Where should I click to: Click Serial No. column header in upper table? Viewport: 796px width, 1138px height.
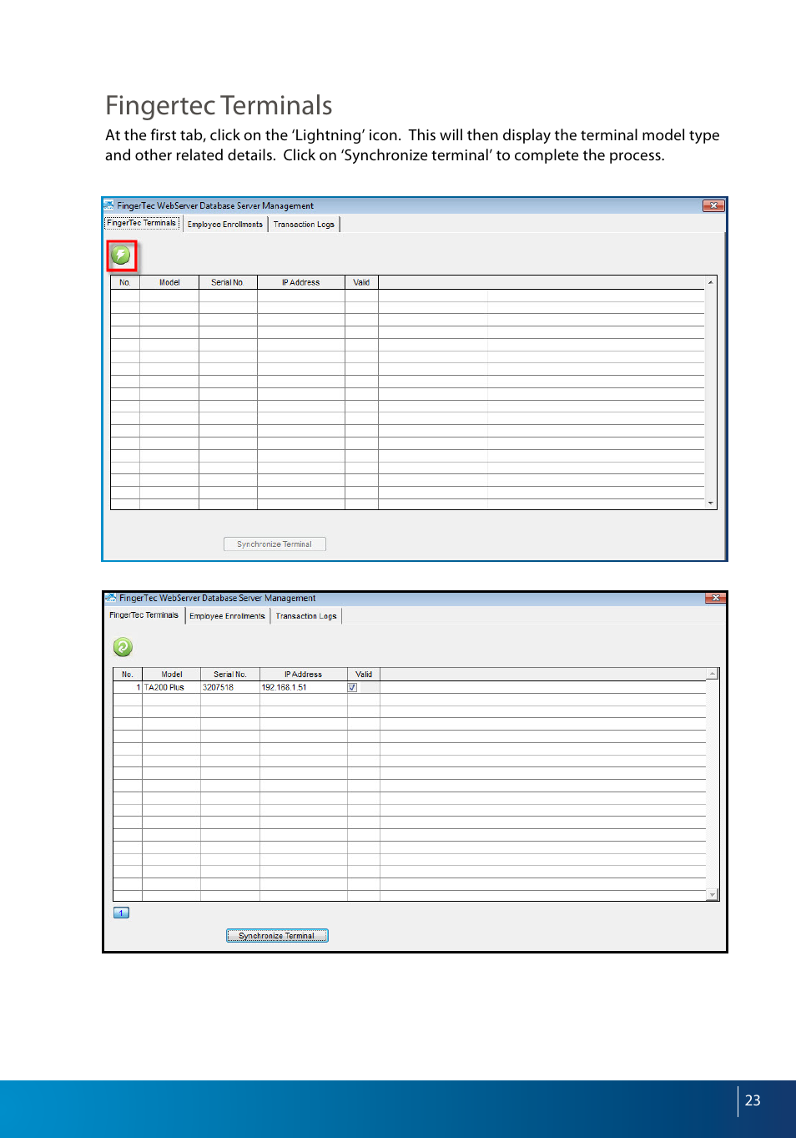(x=228, y=282)
